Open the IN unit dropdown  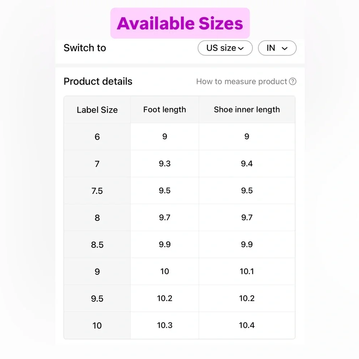click(277, 48)
